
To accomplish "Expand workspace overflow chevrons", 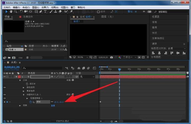I will pos(144,12).
